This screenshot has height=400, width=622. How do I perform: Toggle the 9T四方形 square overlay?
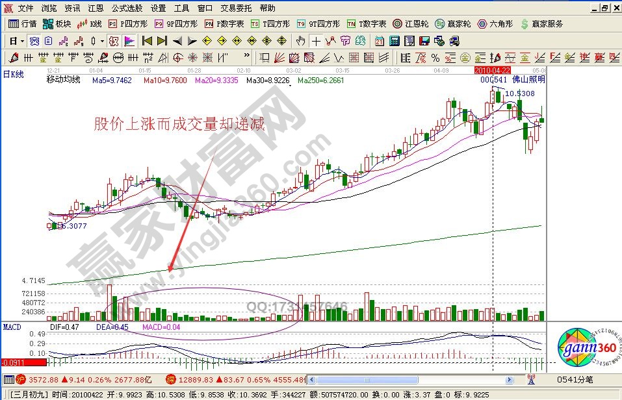(318, 24)
